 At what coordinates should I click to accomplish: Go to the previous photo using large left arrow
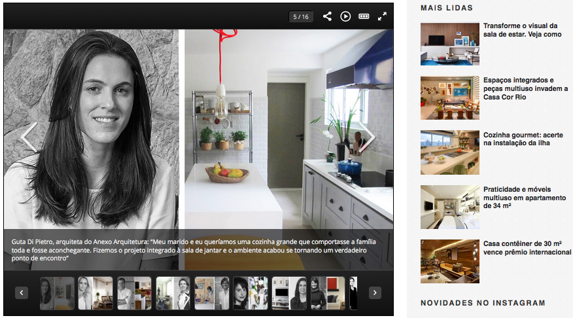29,137
